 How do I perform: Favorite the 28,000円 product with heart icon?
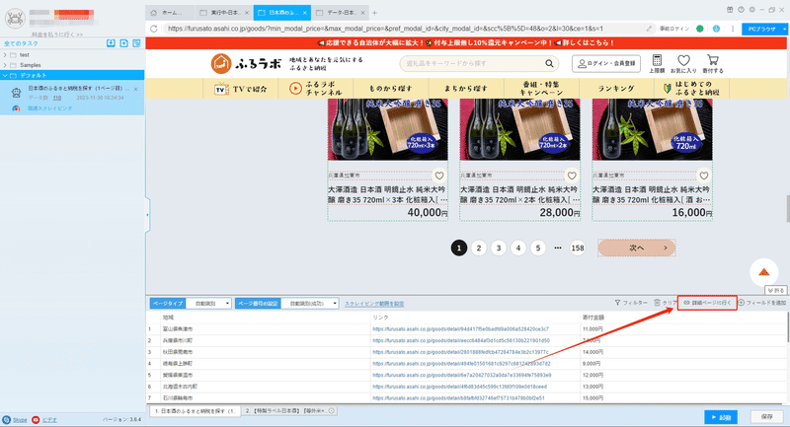click(572, 176)
